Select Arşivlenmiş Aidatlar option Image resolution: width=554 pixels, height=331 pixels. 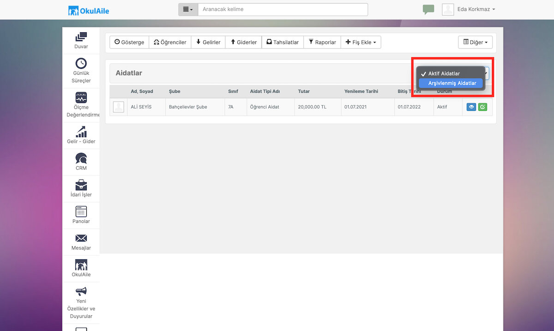pyautogui.click(x=451, y=83)
